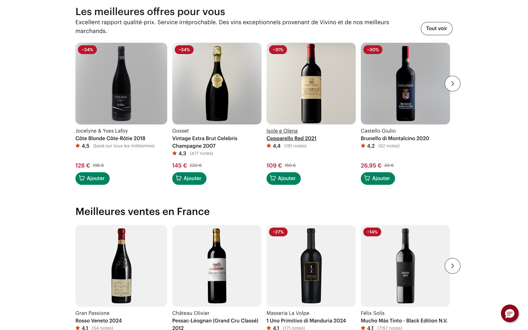528x330 pixels.
Task: Click the star rating icon for Gosset Champagne
Action: [x=174, y=153]
